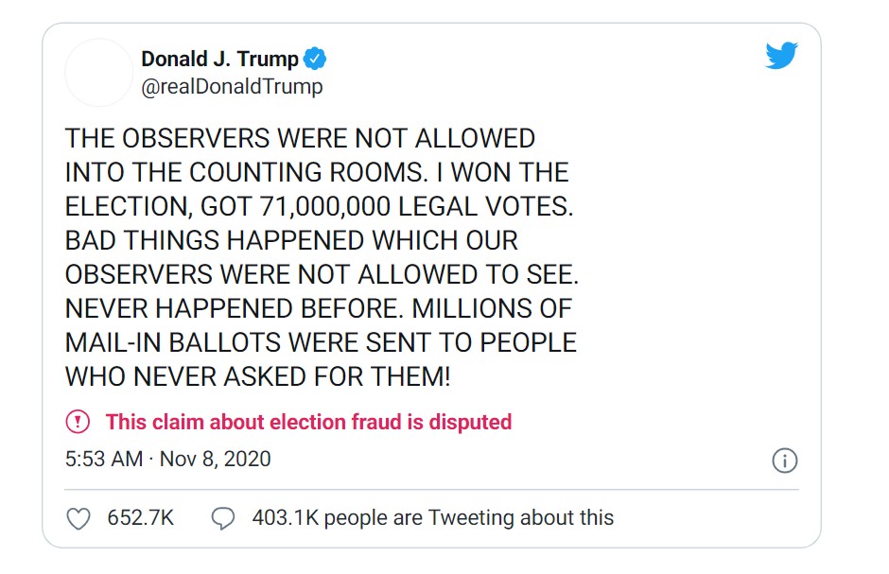Viewport: 889px width, 574px height.
Task: Open "403.1K people are Tweeting about this"
Action: tap(432, 518)
